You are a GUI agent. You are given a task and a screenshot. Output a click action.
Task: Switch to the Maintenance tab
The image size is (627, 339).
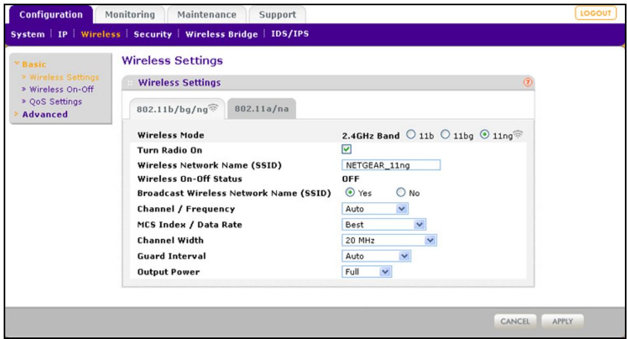[x=207, y=15]
